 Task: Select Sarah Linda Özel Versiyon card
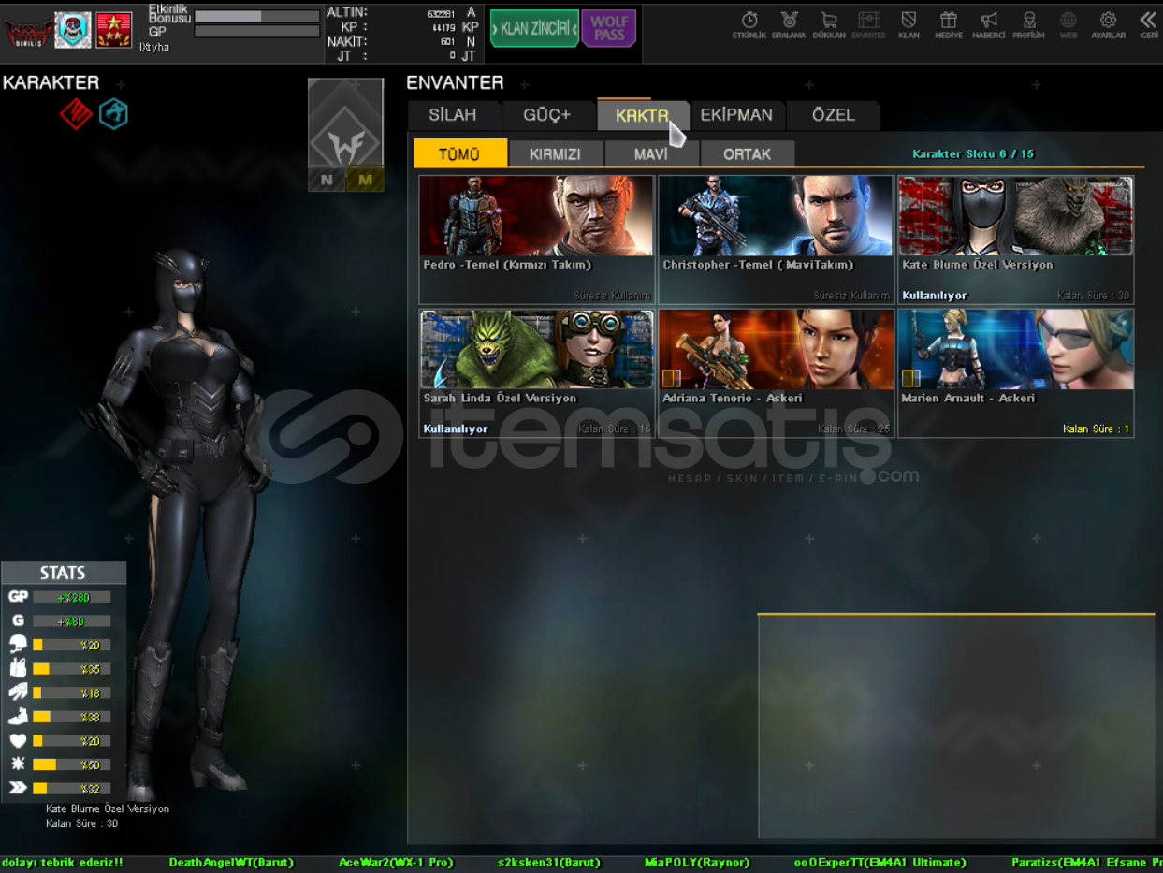537,373
